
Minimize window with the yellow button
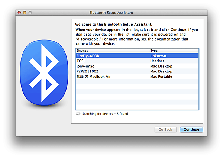[25, 13]
